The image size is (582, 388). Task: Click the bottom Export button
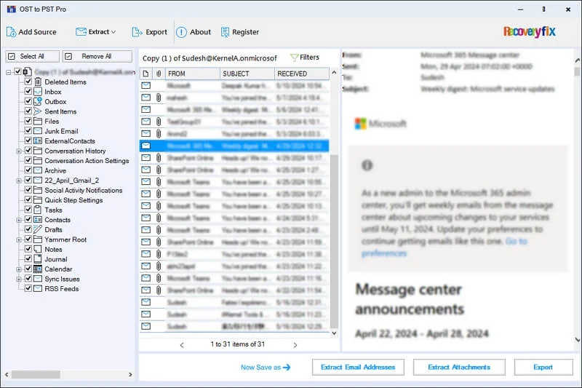pyautogui.click(x=543, y=367)
